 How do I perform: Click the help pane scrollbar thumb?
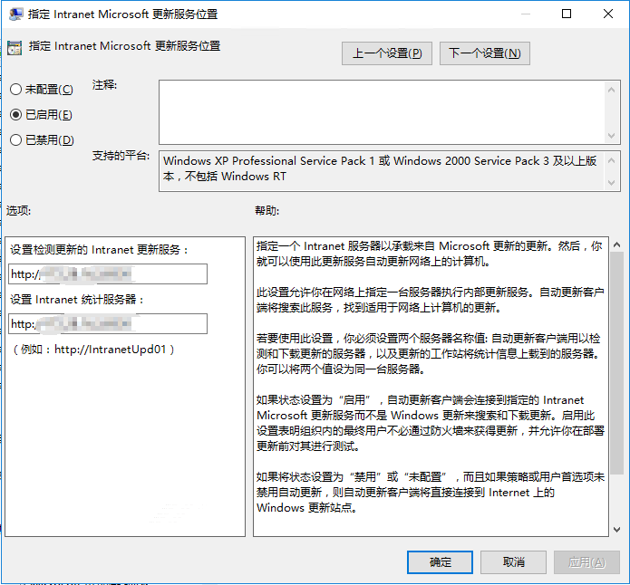(x=616, y=363)
